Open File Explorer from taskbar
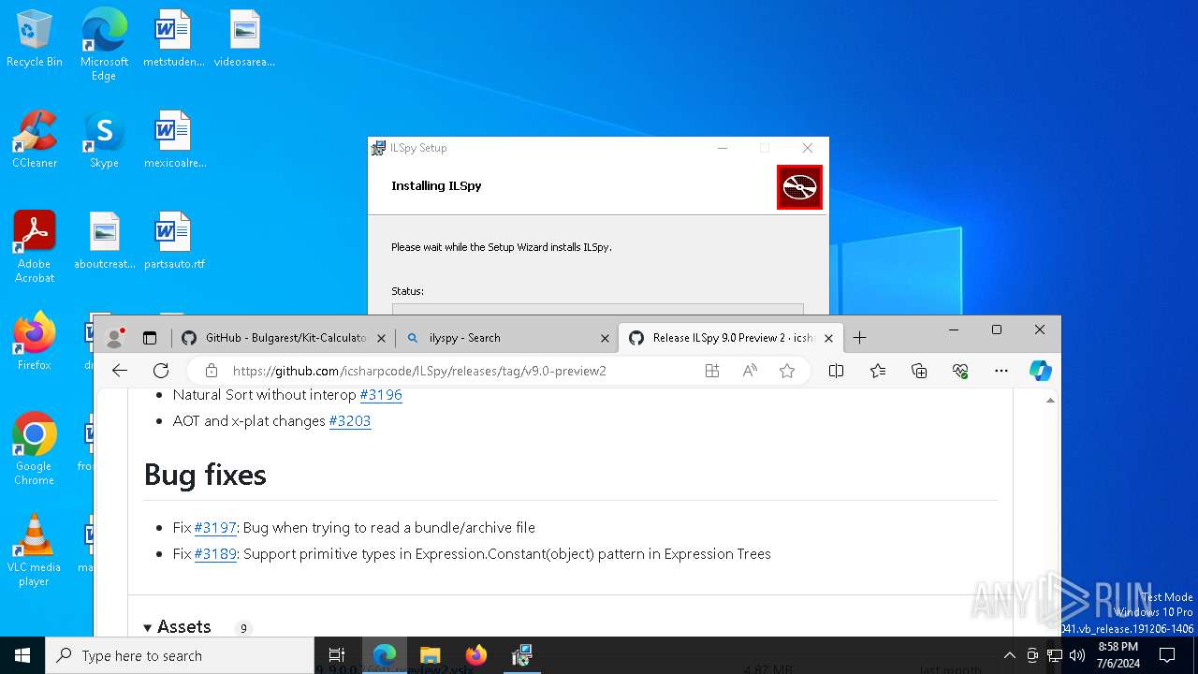The image size is (1198, 674). click(431, 655)
